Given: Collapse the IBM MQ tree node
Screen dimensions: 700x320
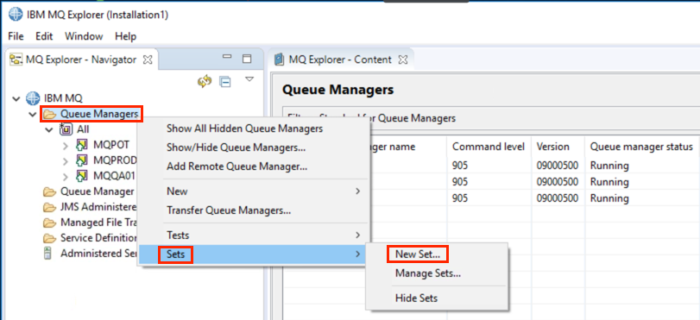Looking at the screenshot, I should (x=16, y=98).
